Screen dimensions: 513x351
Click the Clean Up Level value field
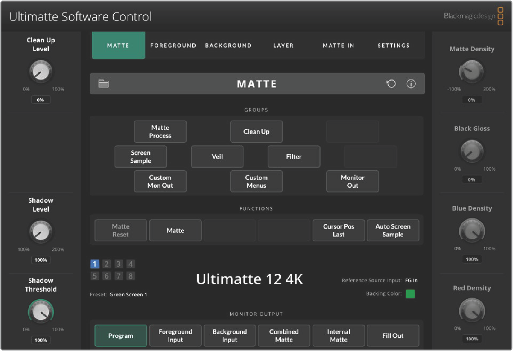click(x=41, y=100)
